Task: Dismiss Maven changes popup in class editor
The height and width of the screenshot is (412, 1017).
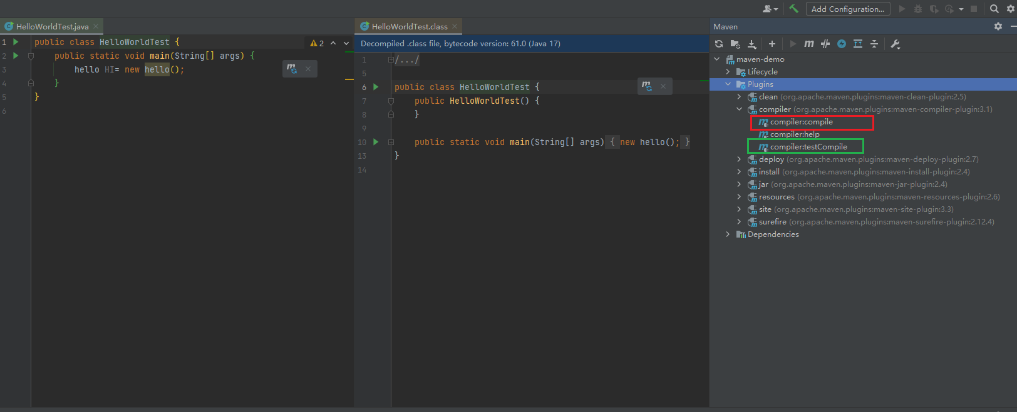Action: [663, 86]
